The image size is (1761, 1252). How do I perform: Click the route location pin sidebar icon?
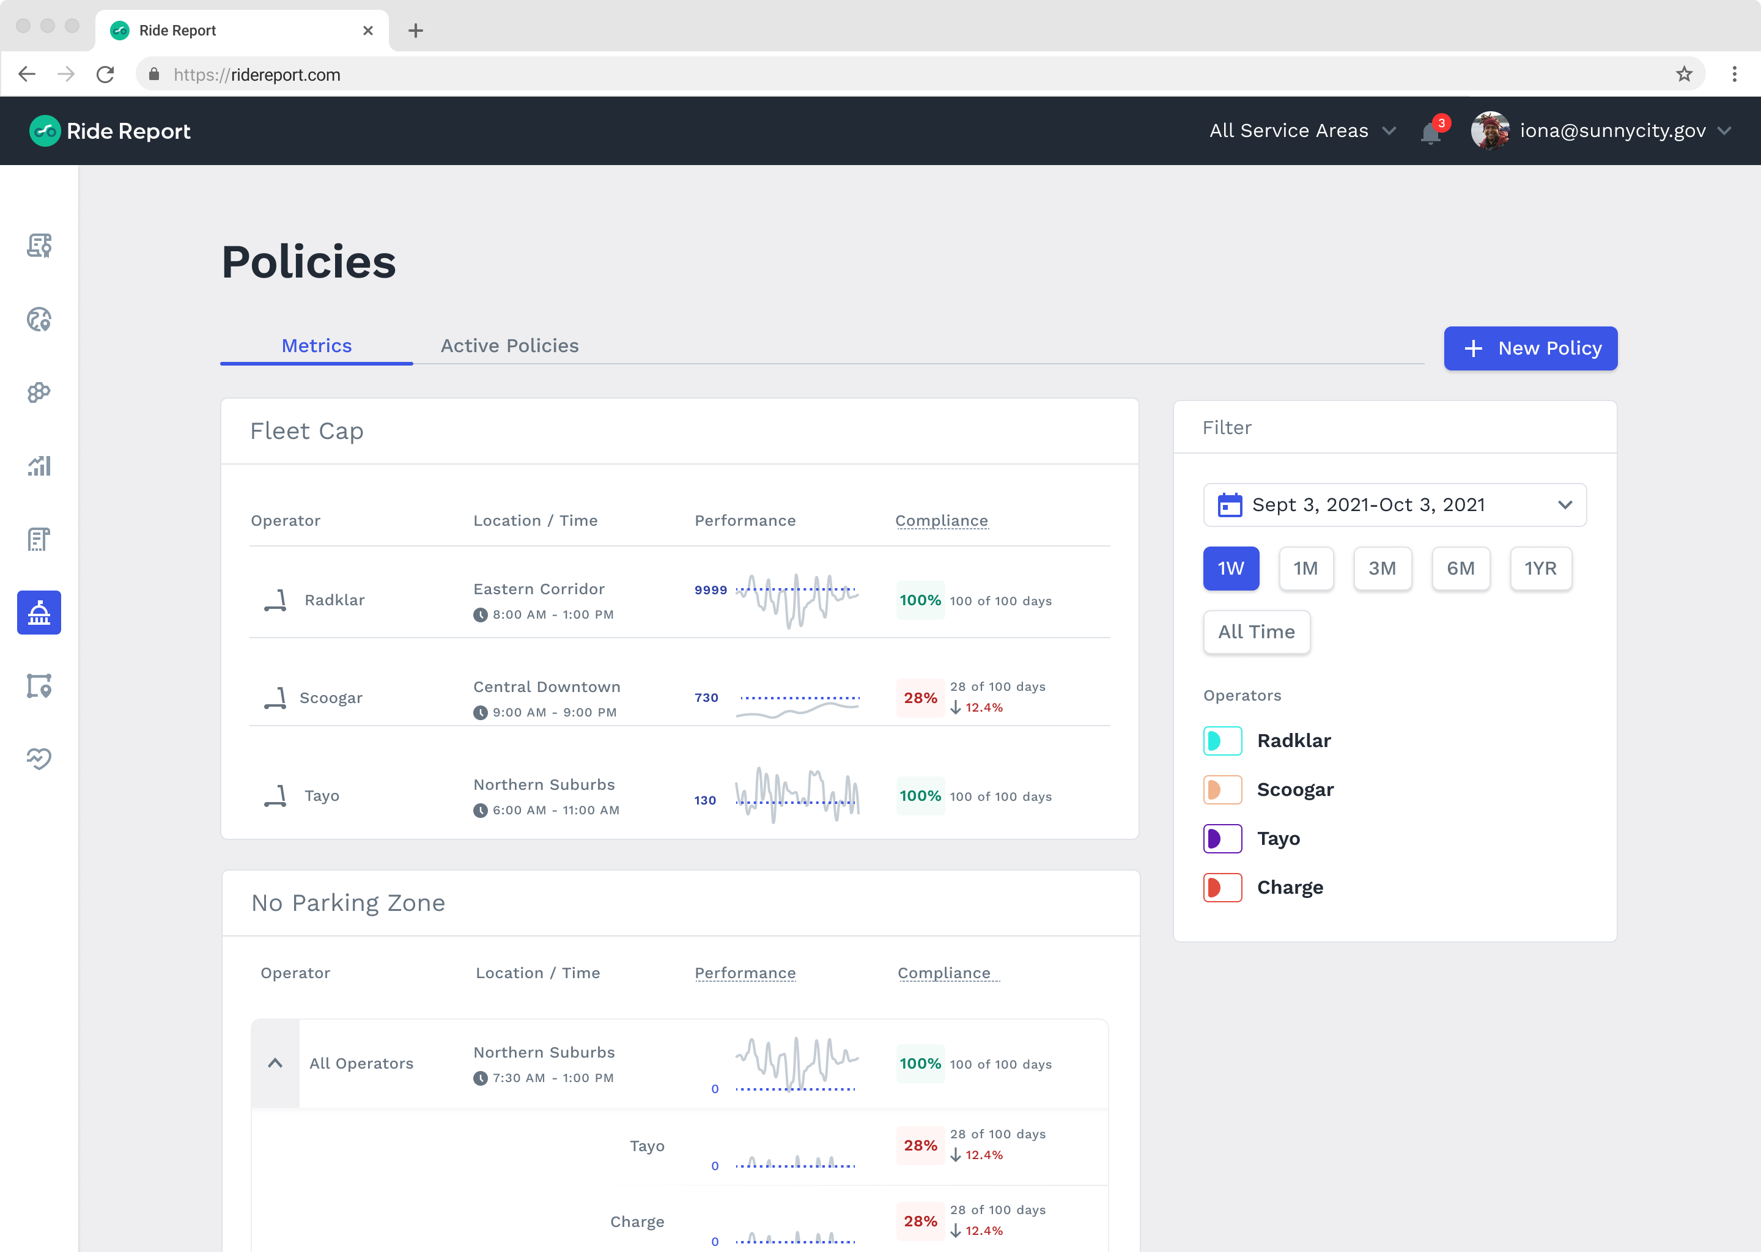[39, 685]
